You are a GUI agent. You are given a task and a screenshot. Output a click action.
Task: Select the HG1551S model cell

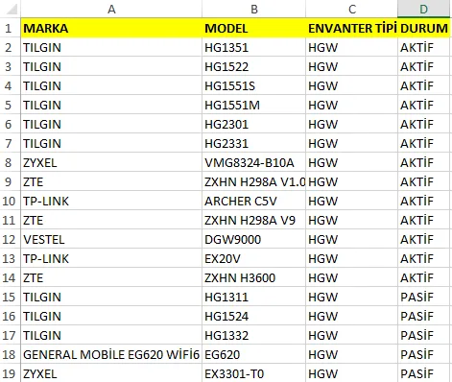point(254,85)
